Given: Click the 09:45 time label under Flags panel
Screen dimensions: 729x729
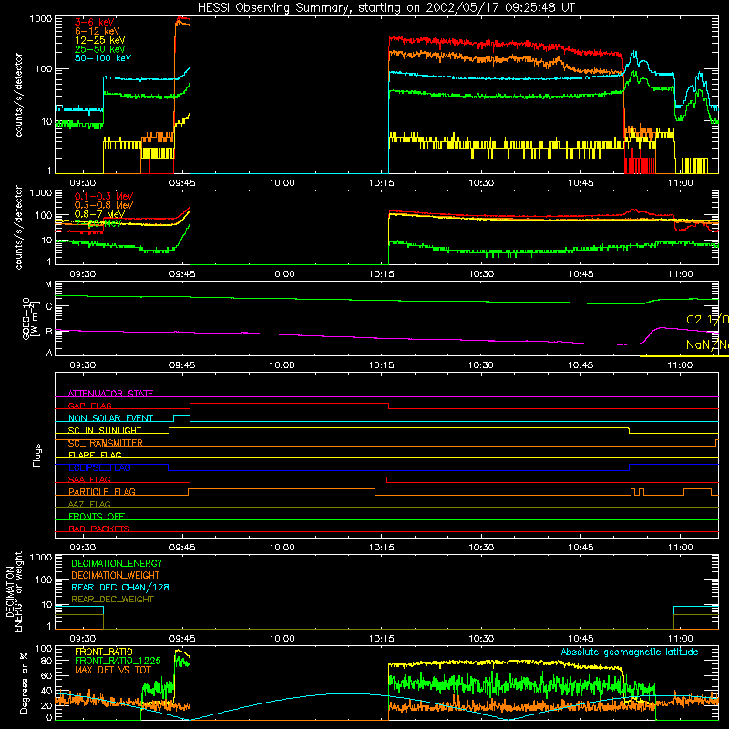Looking at the screenshot, I should 182,548.
